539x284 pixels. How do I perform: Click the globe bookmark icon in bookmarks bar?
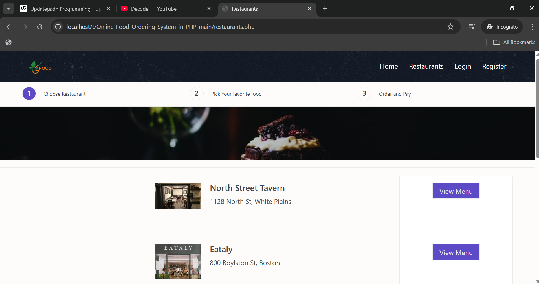8,42
